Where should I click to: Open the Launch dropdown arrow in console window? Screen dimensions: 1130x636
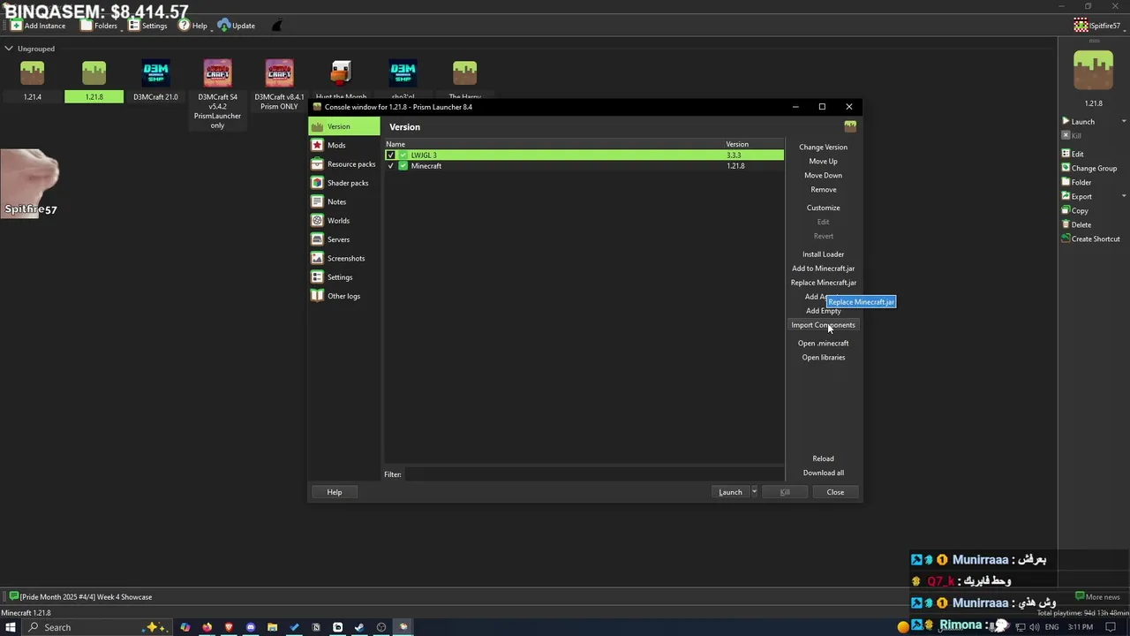click(x=754, y=492)
